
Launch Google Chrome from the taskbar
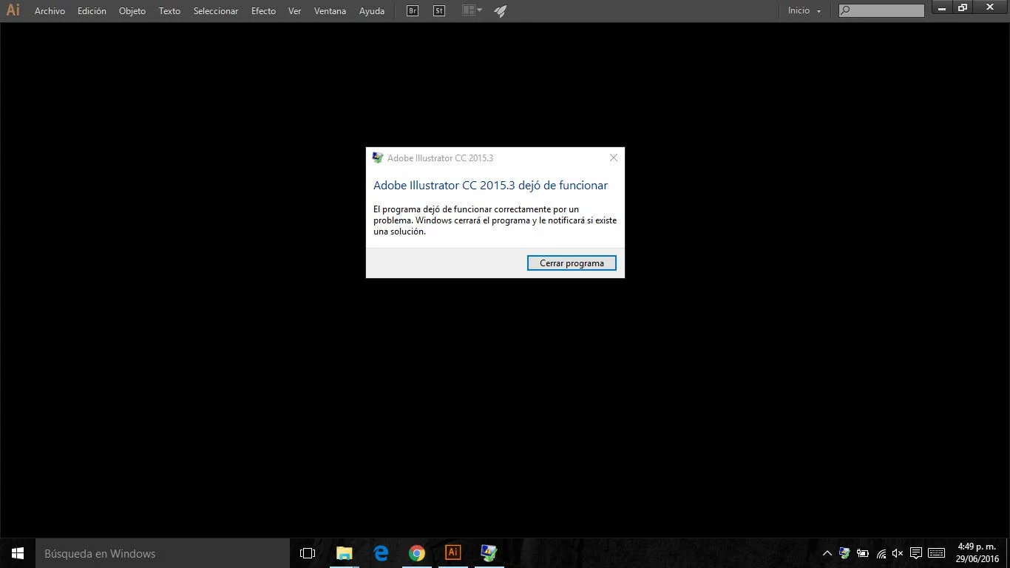tap(417, 553)
